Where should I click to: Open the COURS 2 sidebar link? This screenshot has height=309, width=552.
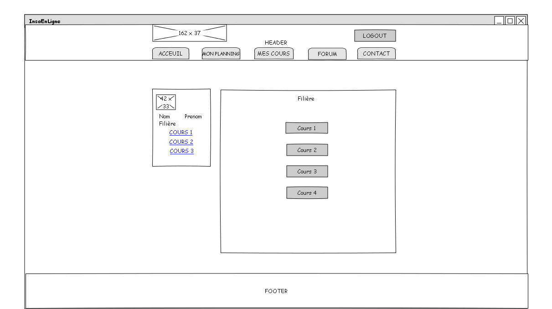click(181, 142)
